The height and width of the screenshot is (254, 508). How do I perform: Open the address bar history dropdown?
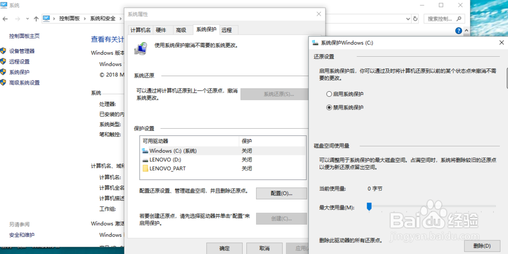point(408,19)
